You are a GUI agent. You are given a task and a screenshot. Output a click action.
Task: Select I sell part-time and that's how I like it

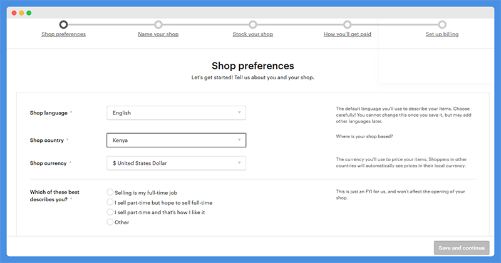(x=110, y=212)
